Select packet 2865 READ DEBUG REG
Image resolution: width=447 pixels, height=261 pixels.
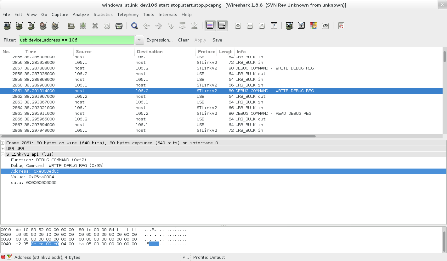[221, 113]
